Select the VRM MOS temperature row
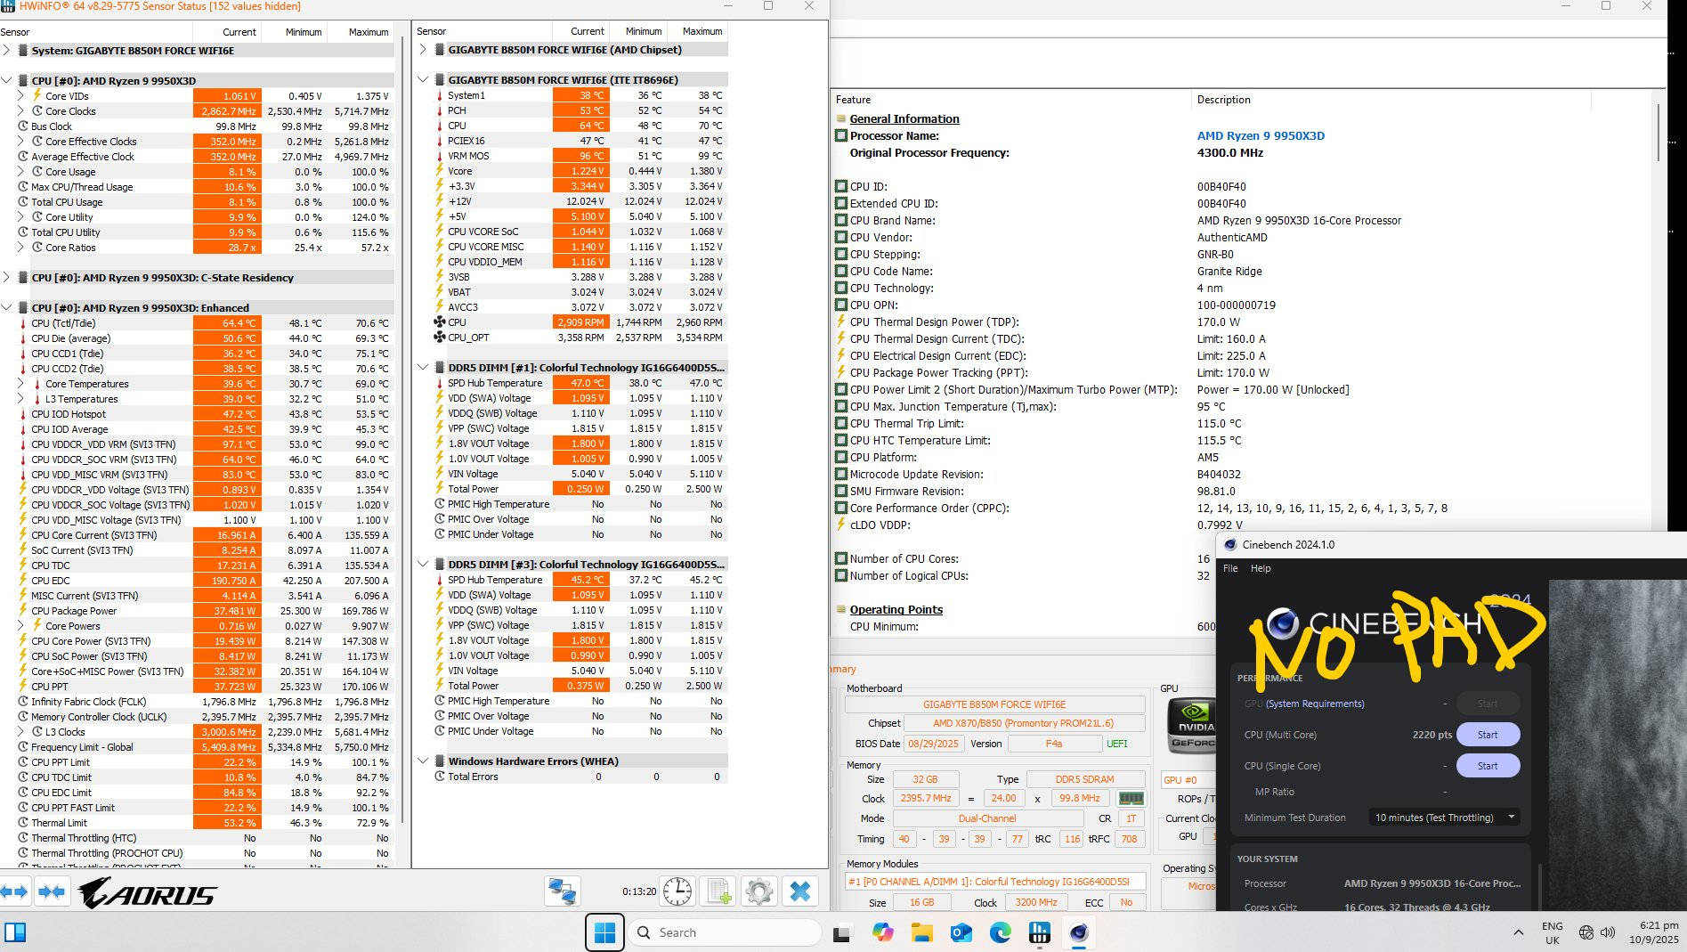This screenshot has width=1687, height=952. coord(572,156)
